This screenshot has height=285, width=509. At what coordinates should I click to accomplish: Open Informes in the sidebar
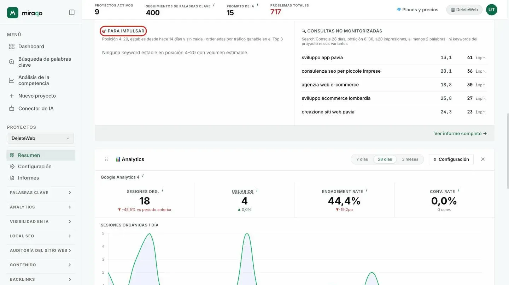[x=41, y=178]
